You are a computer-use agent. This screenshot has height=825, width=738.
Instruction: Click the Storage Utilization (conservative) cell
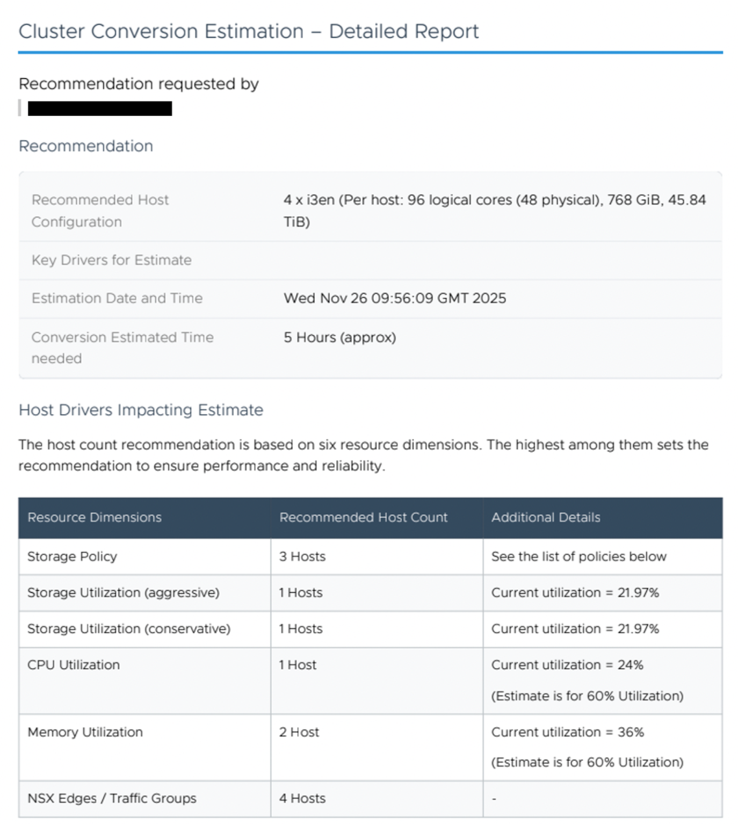pyautogui.click(x=129, y=628)
